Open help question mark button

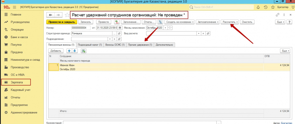tap(289, 22)
